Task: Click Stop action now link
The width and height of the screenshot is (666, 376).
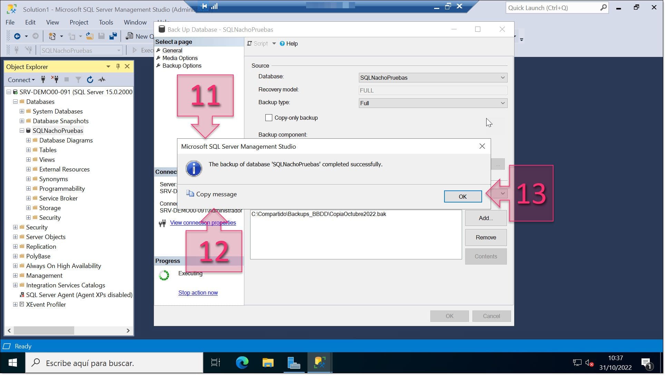Action: click(198, 293)
